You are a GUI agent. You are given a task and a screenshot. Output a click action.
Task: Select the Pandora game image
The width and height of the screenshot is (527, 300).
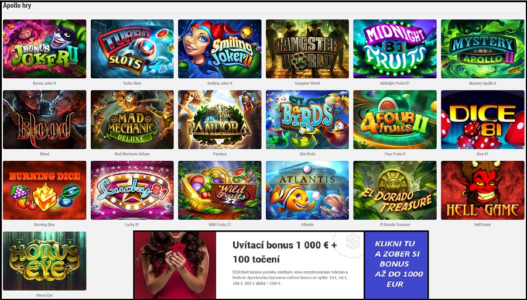coord(220,119)
